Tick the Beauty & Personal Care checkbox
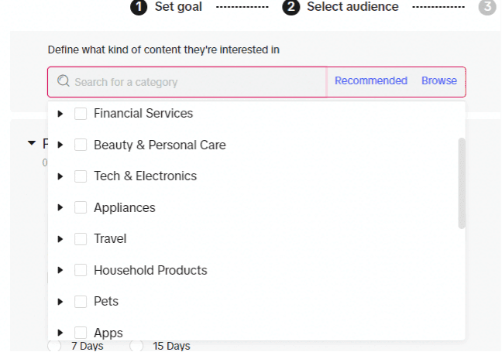This screenshot has height=352, width=502. (81, 145)
